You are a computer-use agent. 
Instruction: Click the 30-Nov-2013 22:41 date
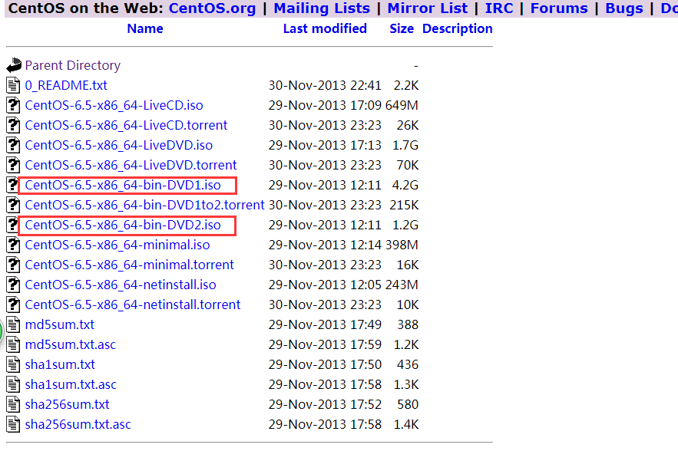(x=325, y=85)
